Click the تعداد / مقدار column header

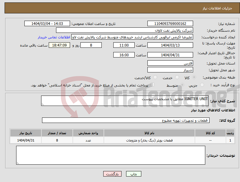coord(57,133)
